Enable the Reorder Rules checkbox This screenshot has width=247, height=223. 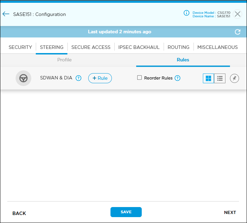tap(140, 78)
